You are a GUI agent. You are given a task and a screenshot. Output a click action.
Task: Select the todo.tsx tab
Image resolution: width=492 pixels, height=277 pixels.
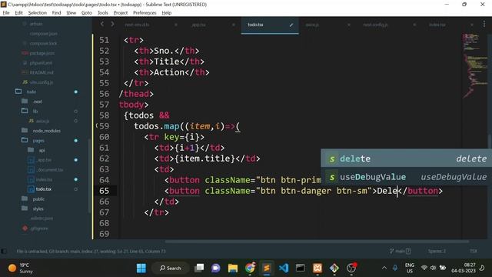255,25
